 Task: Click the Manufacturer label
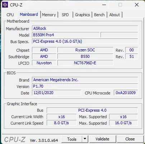(18, 29)
